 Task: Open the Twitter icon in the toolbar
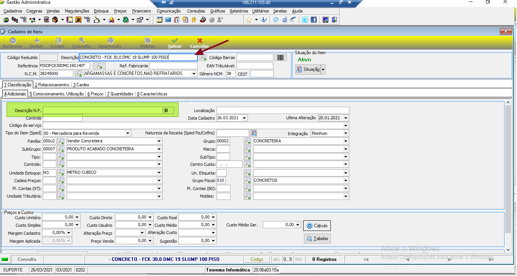[x=305, y=20]
